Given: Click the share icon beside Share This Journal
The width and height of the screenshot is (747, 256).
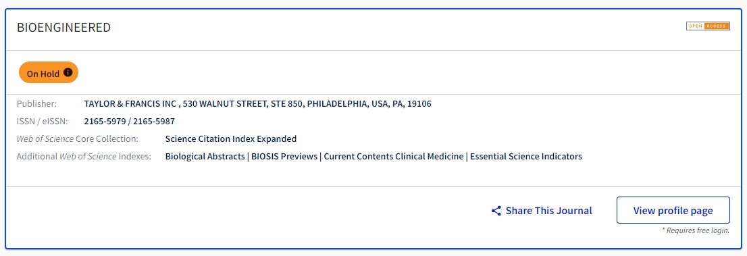Looking at the screenshot, I should tap(496, 211).
